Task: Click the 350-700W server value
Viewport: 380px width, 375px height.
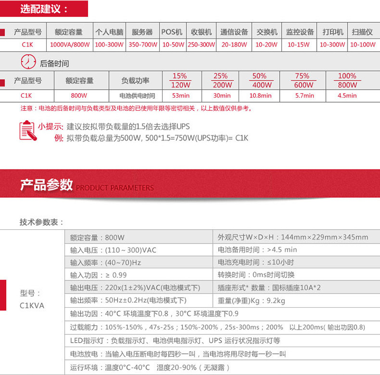Action: [143, 45]
